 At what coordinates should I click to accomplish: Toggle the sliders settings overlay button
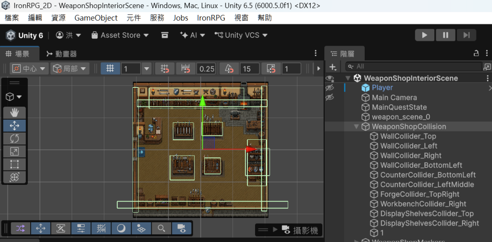(x=81, y=229)
